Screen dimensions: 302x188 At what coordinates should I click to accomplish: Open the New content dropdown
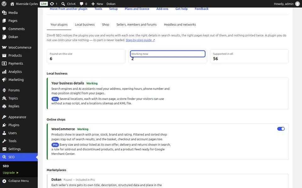[97, 4]
